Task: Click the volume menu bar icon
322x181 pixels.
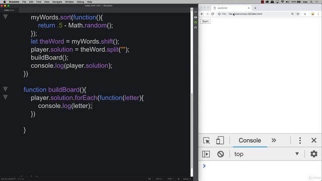Action: click(287, 2)
